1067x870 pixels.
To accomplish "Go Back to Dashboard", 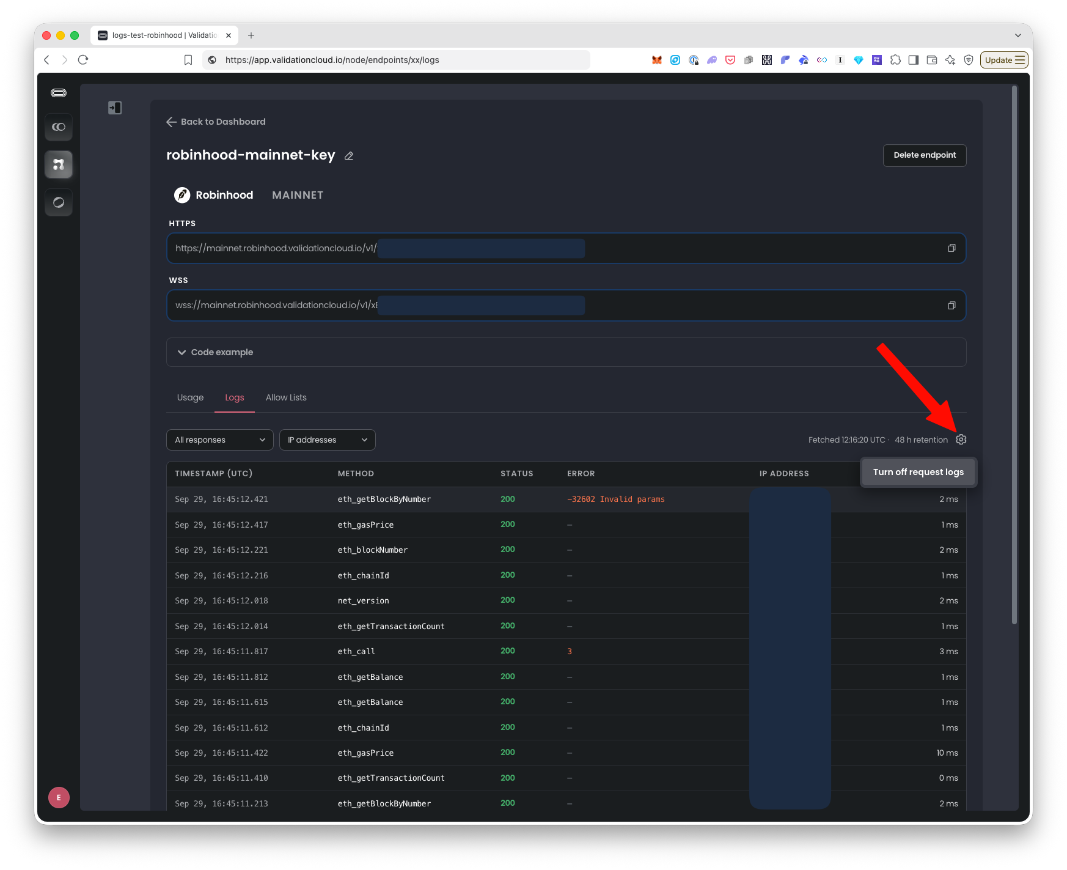I will pyautogui.click(x=216, y=122).
